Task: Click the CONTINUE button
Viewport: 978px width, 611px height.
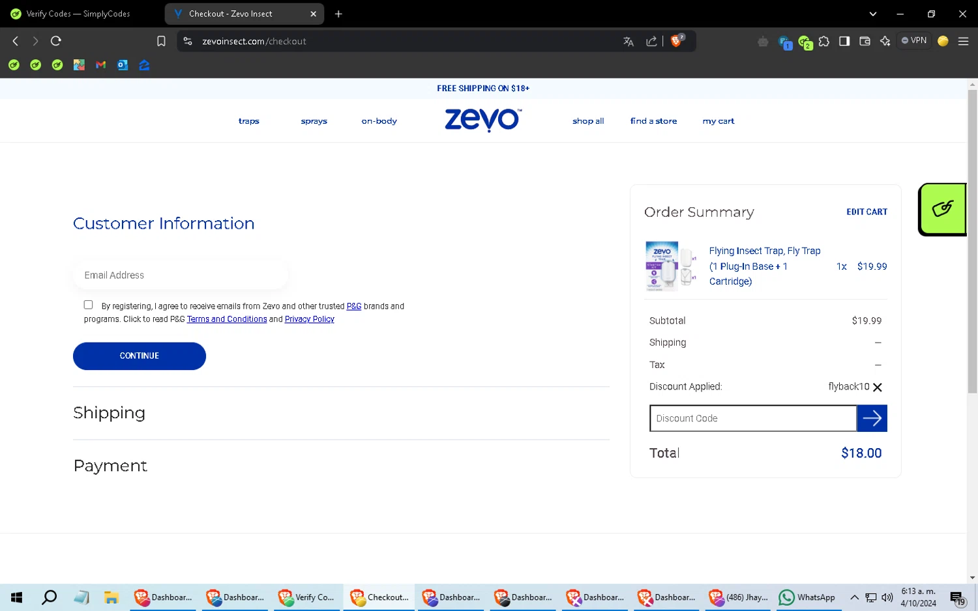Action: [x=140, y=356]
